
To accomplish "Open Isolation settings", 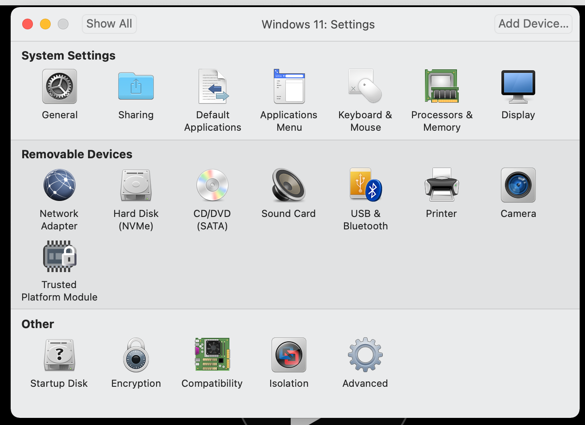I will point(289,355).
